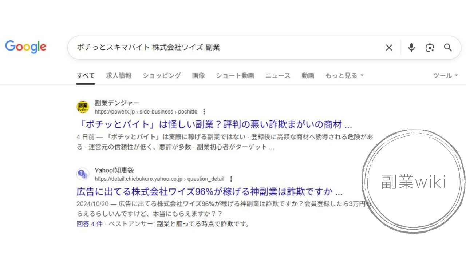The image size is (466, 262).
Task: Switch to the ショッピング tab
Action: [162, 76]
